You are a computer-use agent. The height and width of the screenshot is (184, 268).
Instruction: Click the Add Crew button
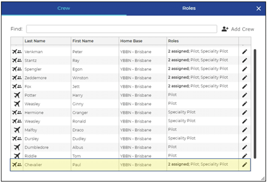[x=238, y=29]
